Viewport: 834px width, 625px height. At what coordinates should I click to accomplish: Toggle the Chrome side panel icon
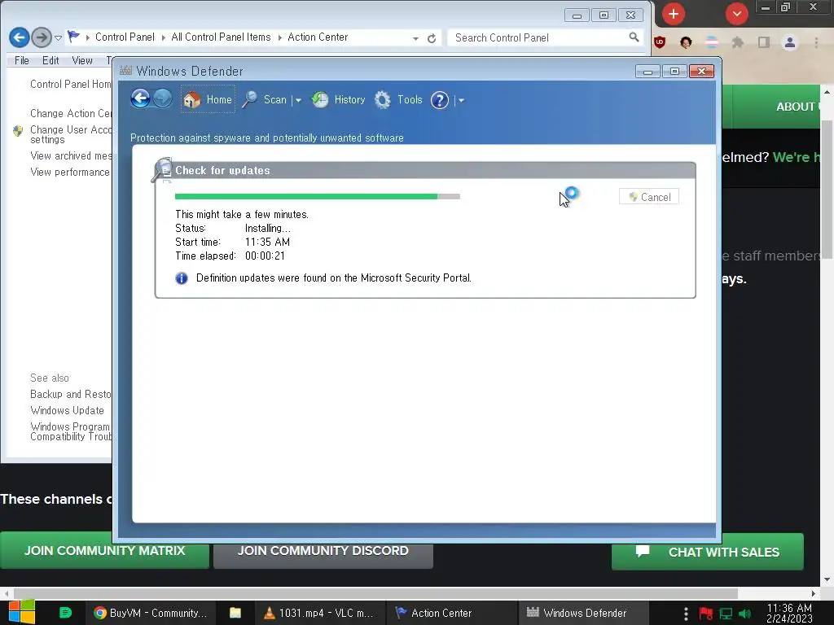[764, 42]
